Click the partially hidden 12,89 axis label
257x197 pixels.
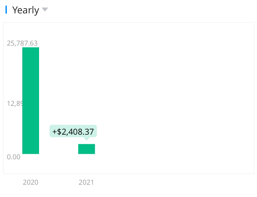(14, 103)
